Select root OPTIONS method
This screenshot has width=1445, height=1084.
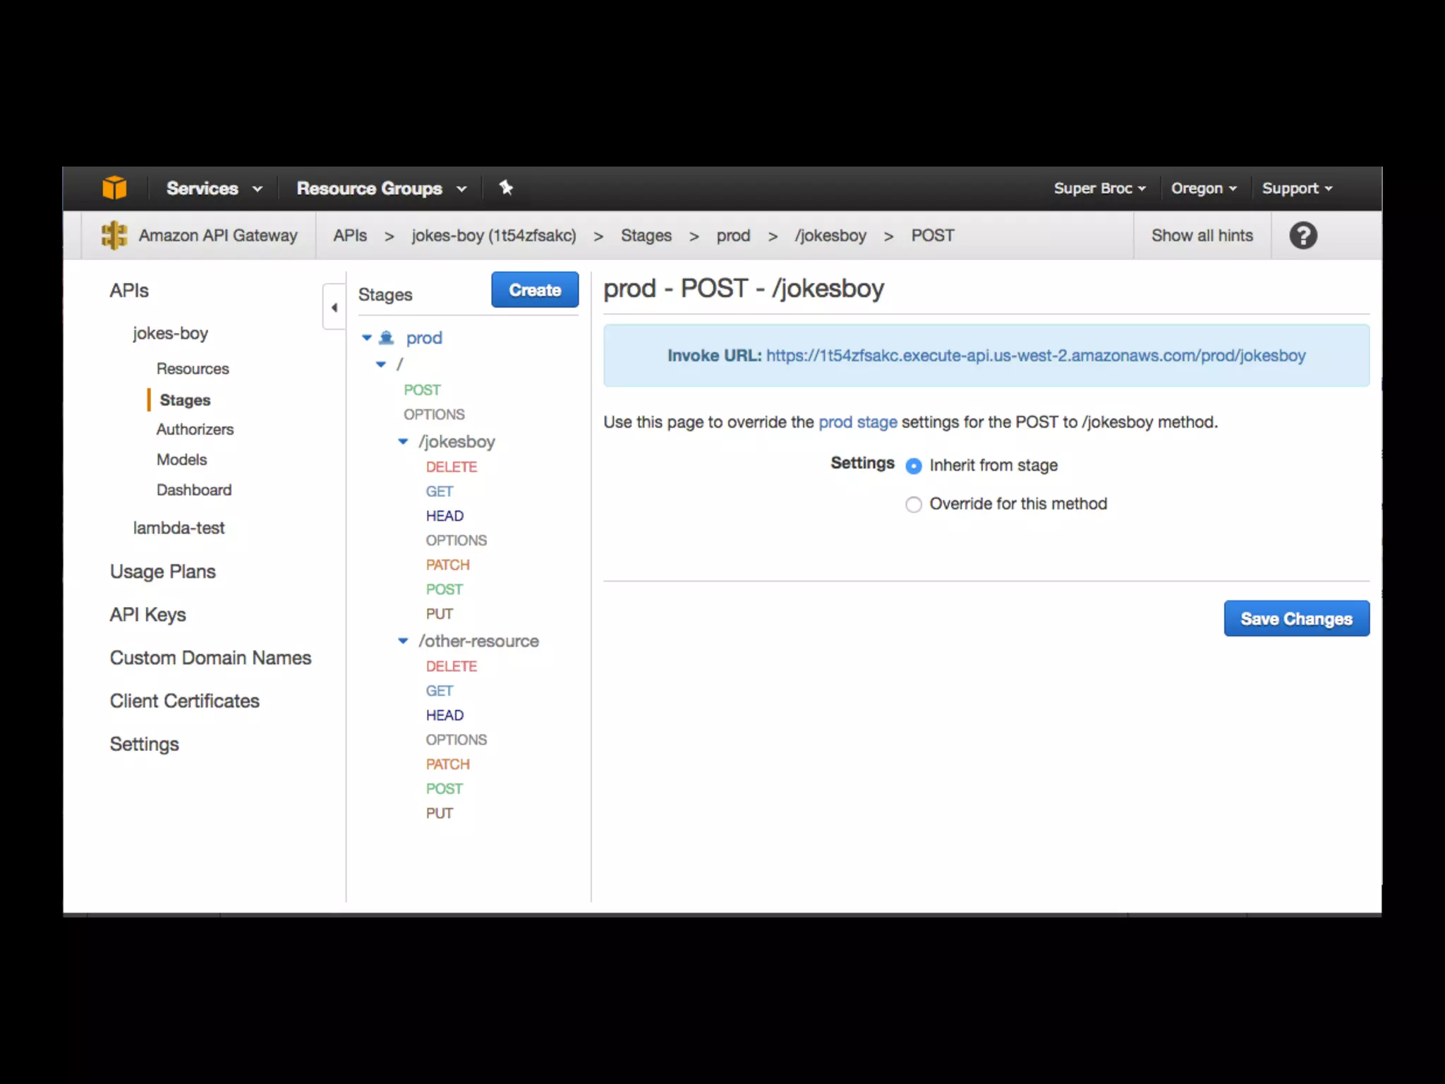tap(434, 414)
